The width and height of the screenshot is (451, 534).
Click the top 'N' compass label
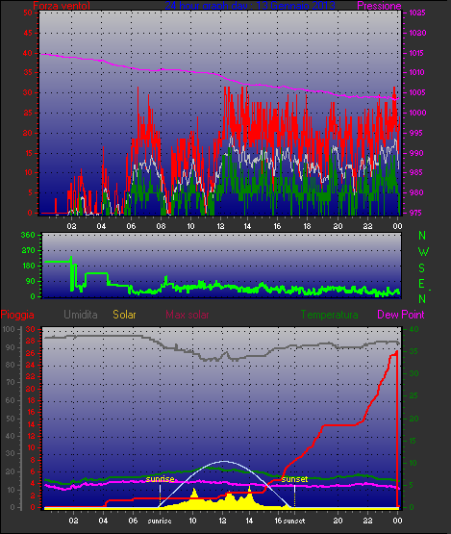coord(422,236)
